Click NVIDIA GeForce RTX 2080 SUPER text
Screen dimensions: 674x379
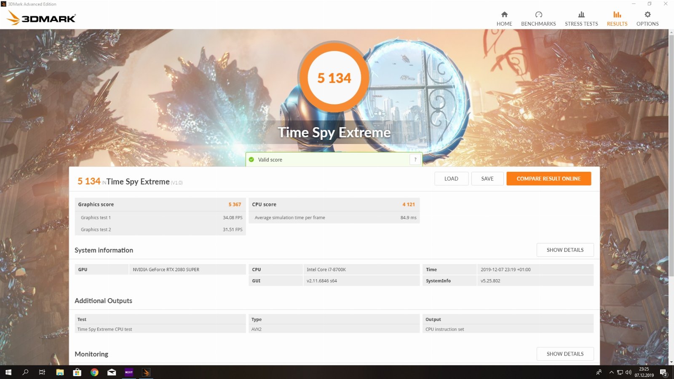[166, 270]
